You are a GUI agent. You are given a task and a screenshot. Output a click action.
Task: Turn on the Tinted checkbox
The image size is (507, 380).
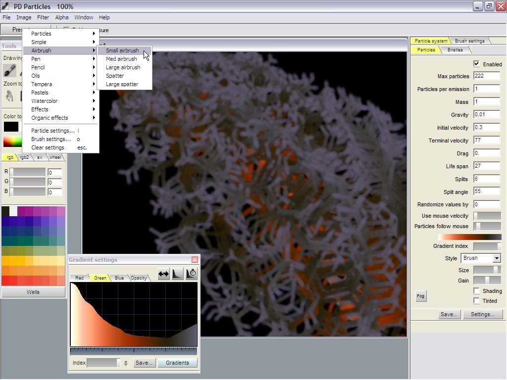[476, 301]
